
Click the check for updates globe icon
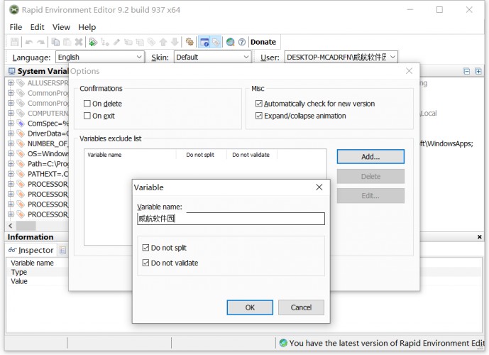coord(231,42)
